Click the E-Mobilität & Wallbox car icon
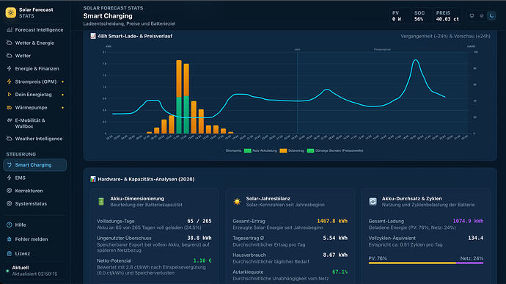Viewport: 506px width, 284px height. click(10, 120)
